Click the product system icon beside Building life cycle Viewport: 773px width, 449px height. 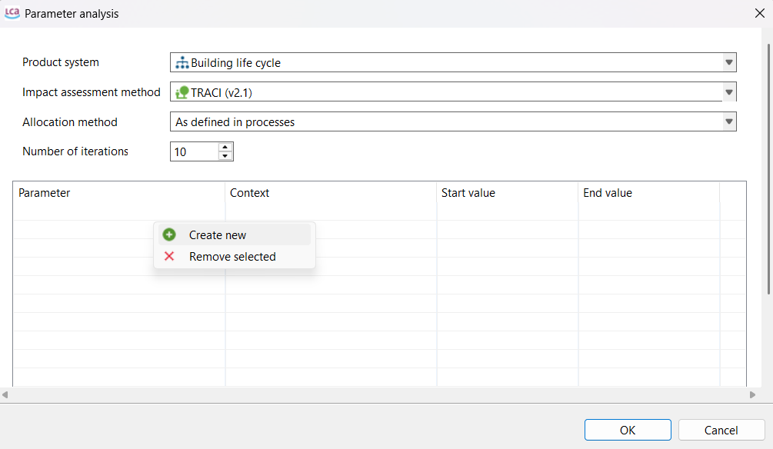click(x=182, y=63)
